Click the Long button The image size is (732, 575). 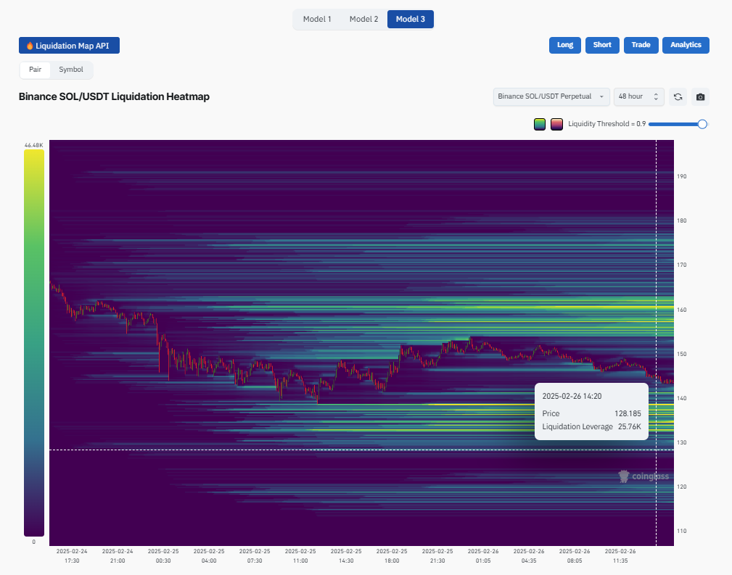click(565, 45)
